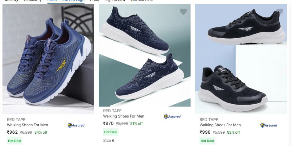Wishlist the ₹970 navy walking shoes

point(183,12)
